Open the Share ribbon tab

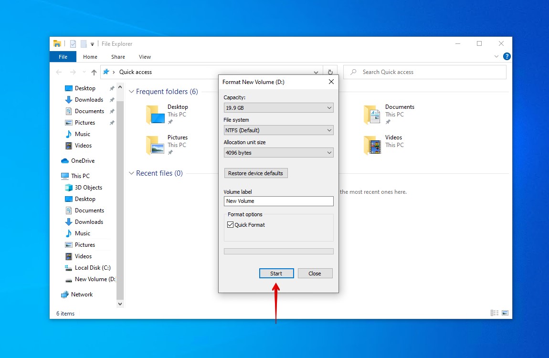[x=118, y=57]
